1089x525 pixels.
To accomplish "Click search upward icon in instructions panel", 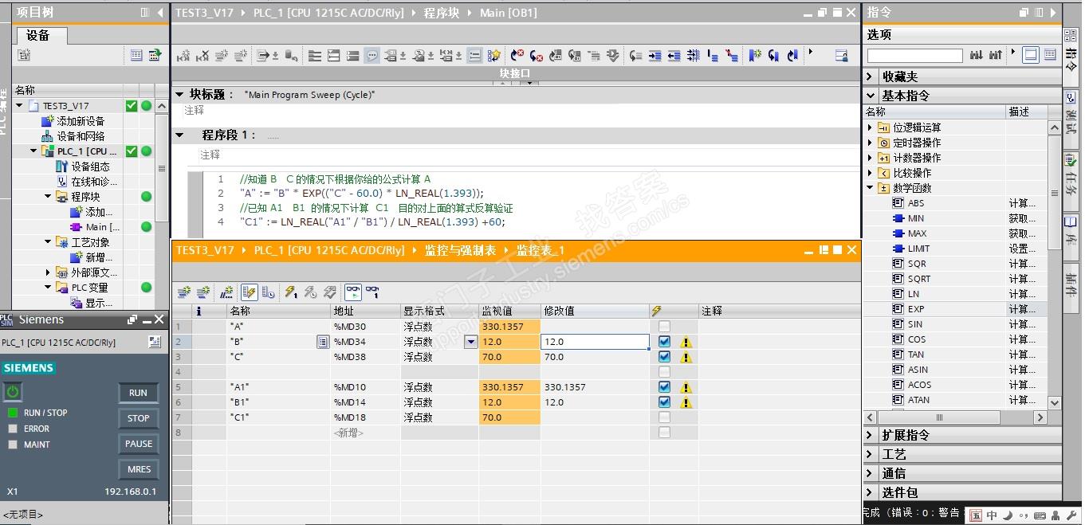I will pos(996,55).
